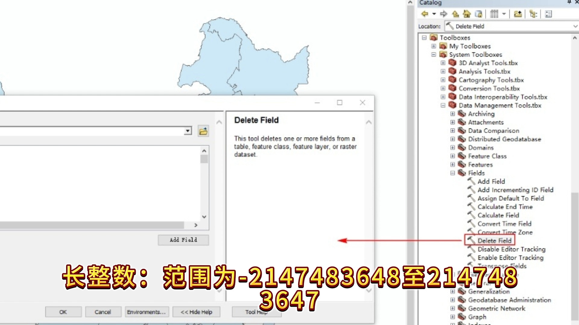Click the browse folder icon next to the input table

click(203, 131)
